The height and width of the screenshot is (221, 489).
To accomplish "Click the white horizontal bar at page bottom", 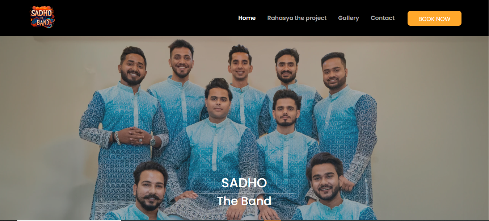I will click(69, 220).
